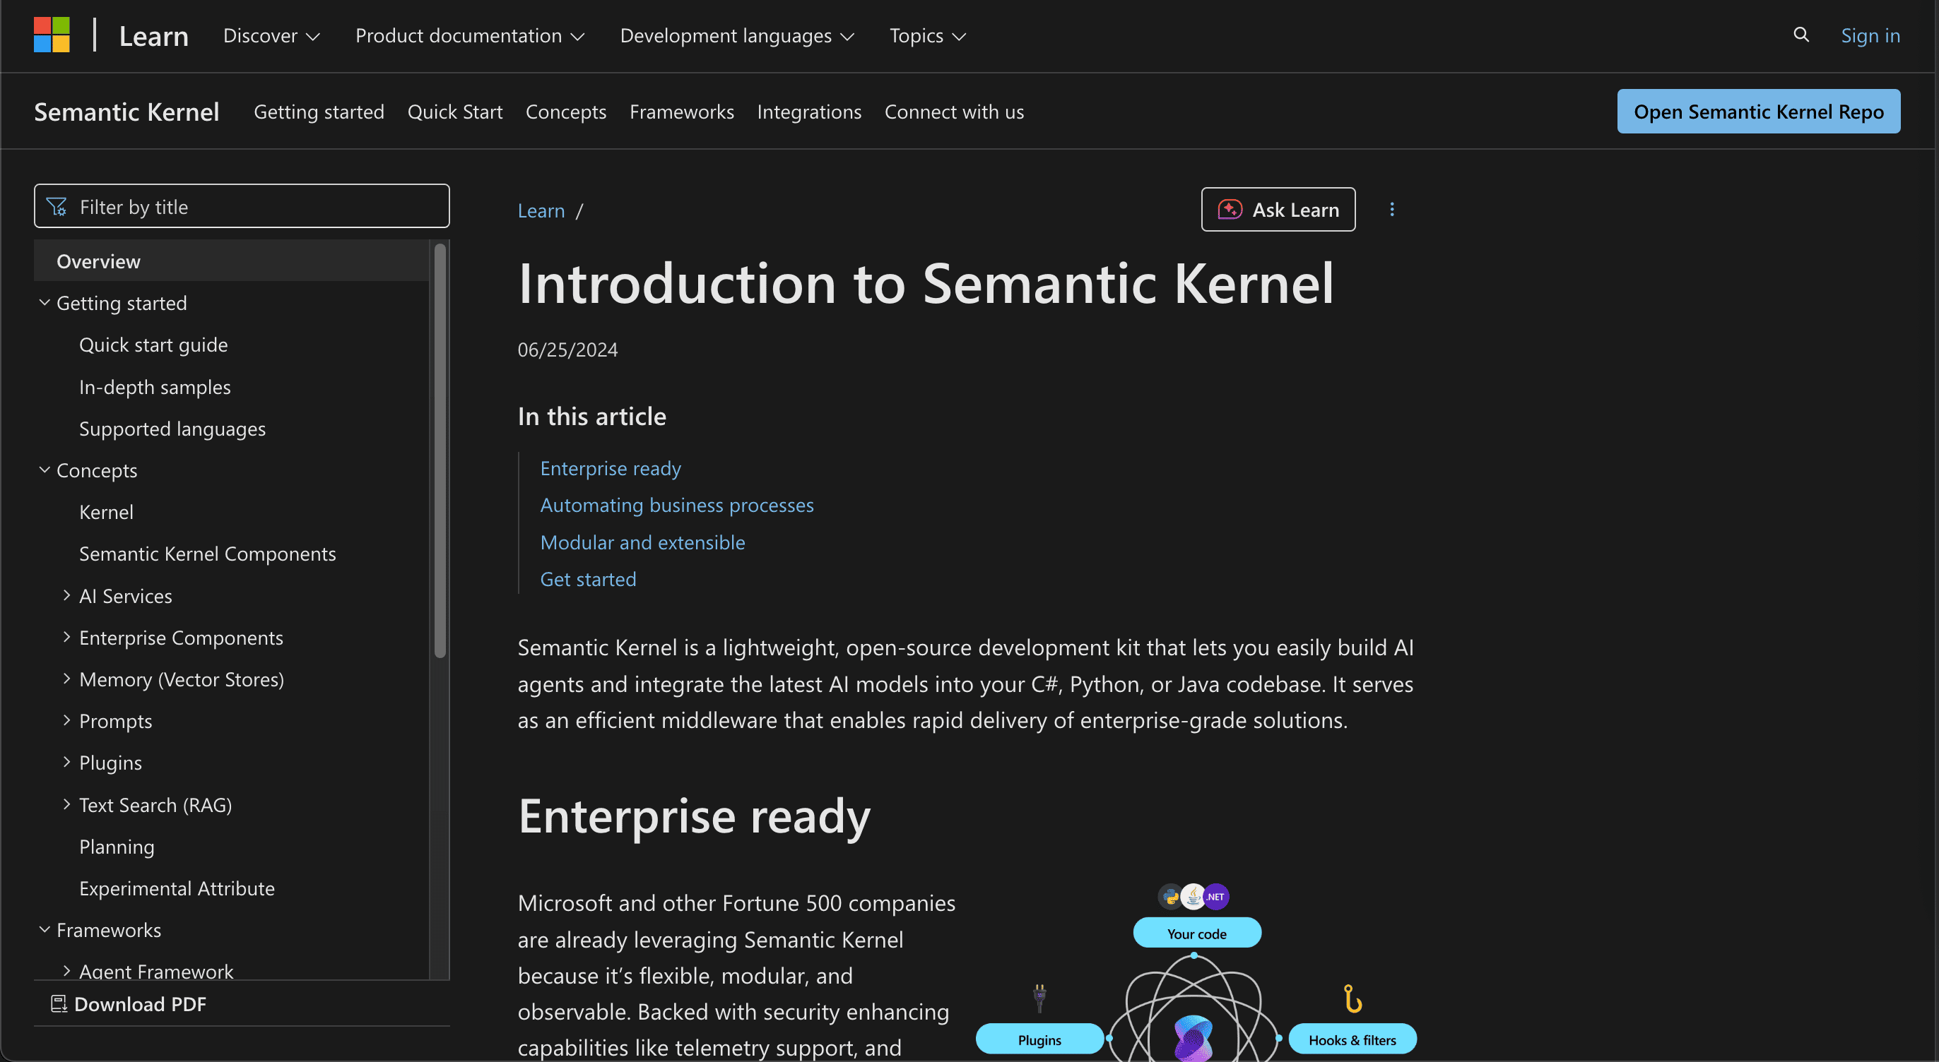
Task: Click the hook icon above Hooks & filters
Action: (x=1352, y=998)
